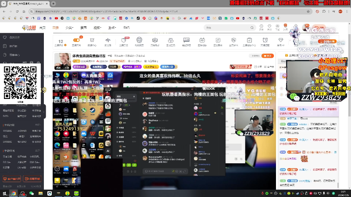Click the search magnifier icon
Image resolution: width=351 pixels, height=197 pixels.
(252, 28)
